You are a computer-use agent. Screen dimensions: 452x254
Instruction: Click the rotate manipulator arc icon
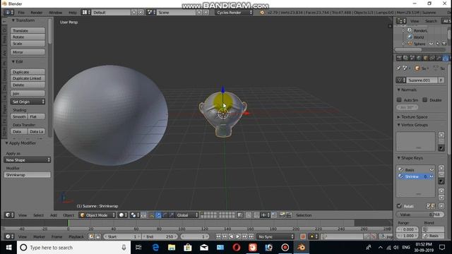(165, 215)
